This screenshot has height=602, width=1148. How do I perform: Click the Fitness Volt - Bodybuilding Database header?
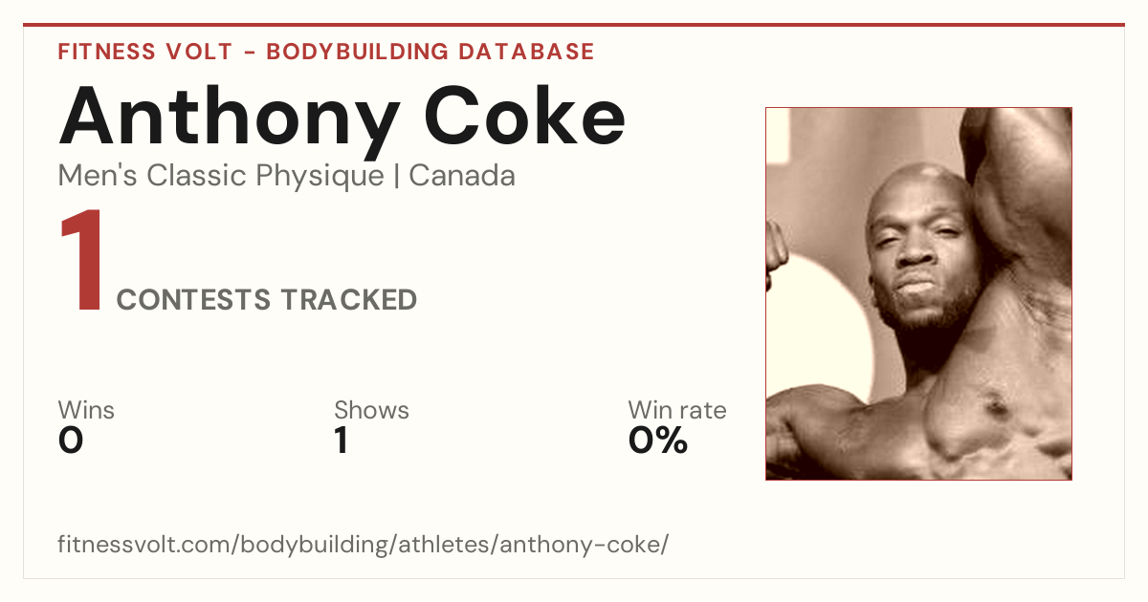click(x=326, y=52)
